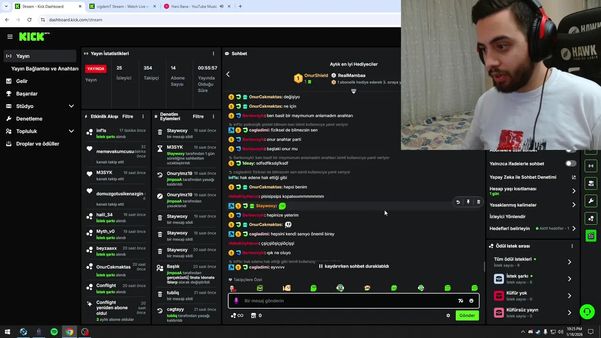Viewport: 601px width, 338px height.
Task: Go to Gelir section
Action: (x=39, y=81)
